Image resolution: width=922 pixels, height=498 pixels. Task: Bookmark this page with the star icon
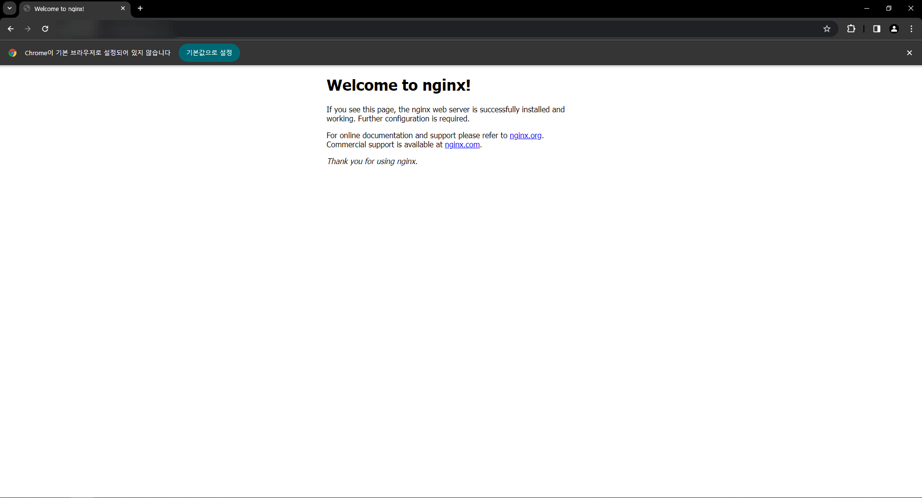(x=827, y=29)
